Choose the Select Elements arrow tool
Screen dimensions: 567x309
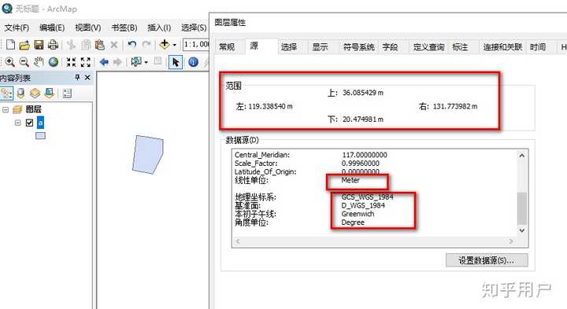point(176,62)
